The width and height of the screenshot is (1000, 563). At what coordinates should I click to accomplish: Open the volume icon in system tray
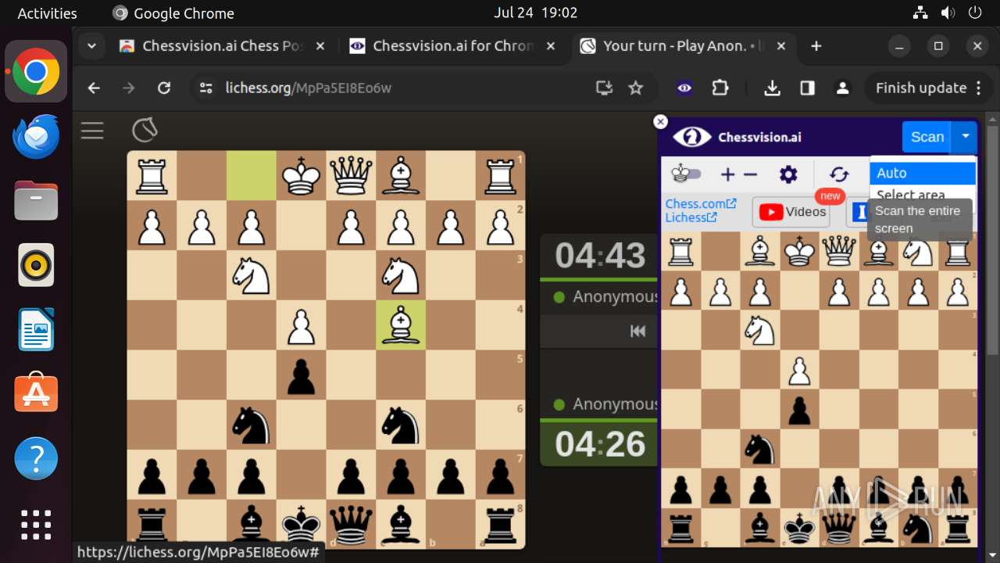[x=948, y=13]
